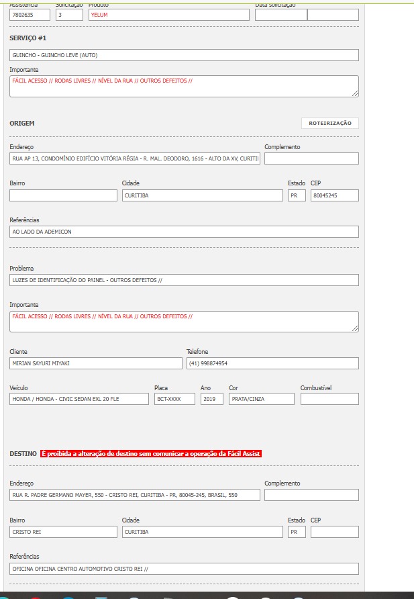414x599 pixels.
Task: Select the Ano field 2019
Action: click(x=212, y=399)
